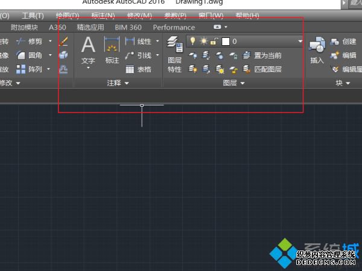Click Thaw All Layers sun icon

(x=220, y=69)
